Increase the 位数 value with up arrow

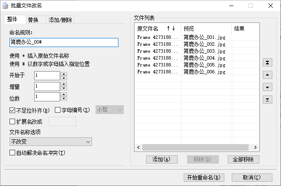[x=64, y=95]
